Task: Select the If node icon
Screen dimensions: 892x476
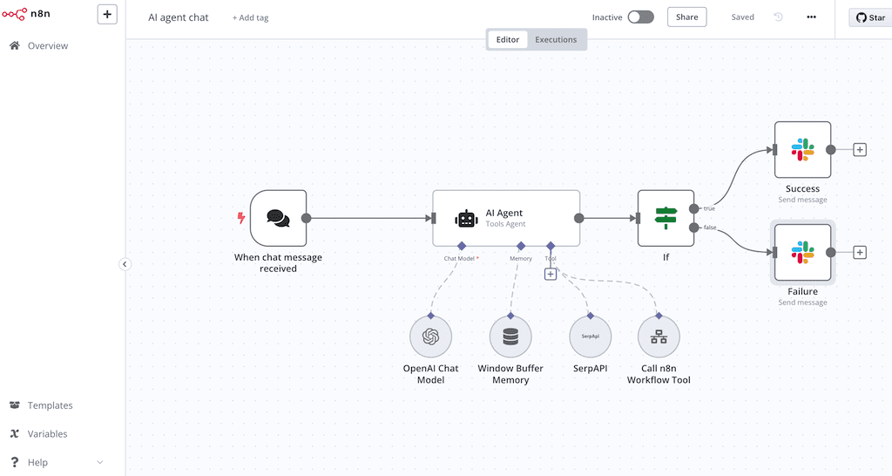Action: coord(666,218)
